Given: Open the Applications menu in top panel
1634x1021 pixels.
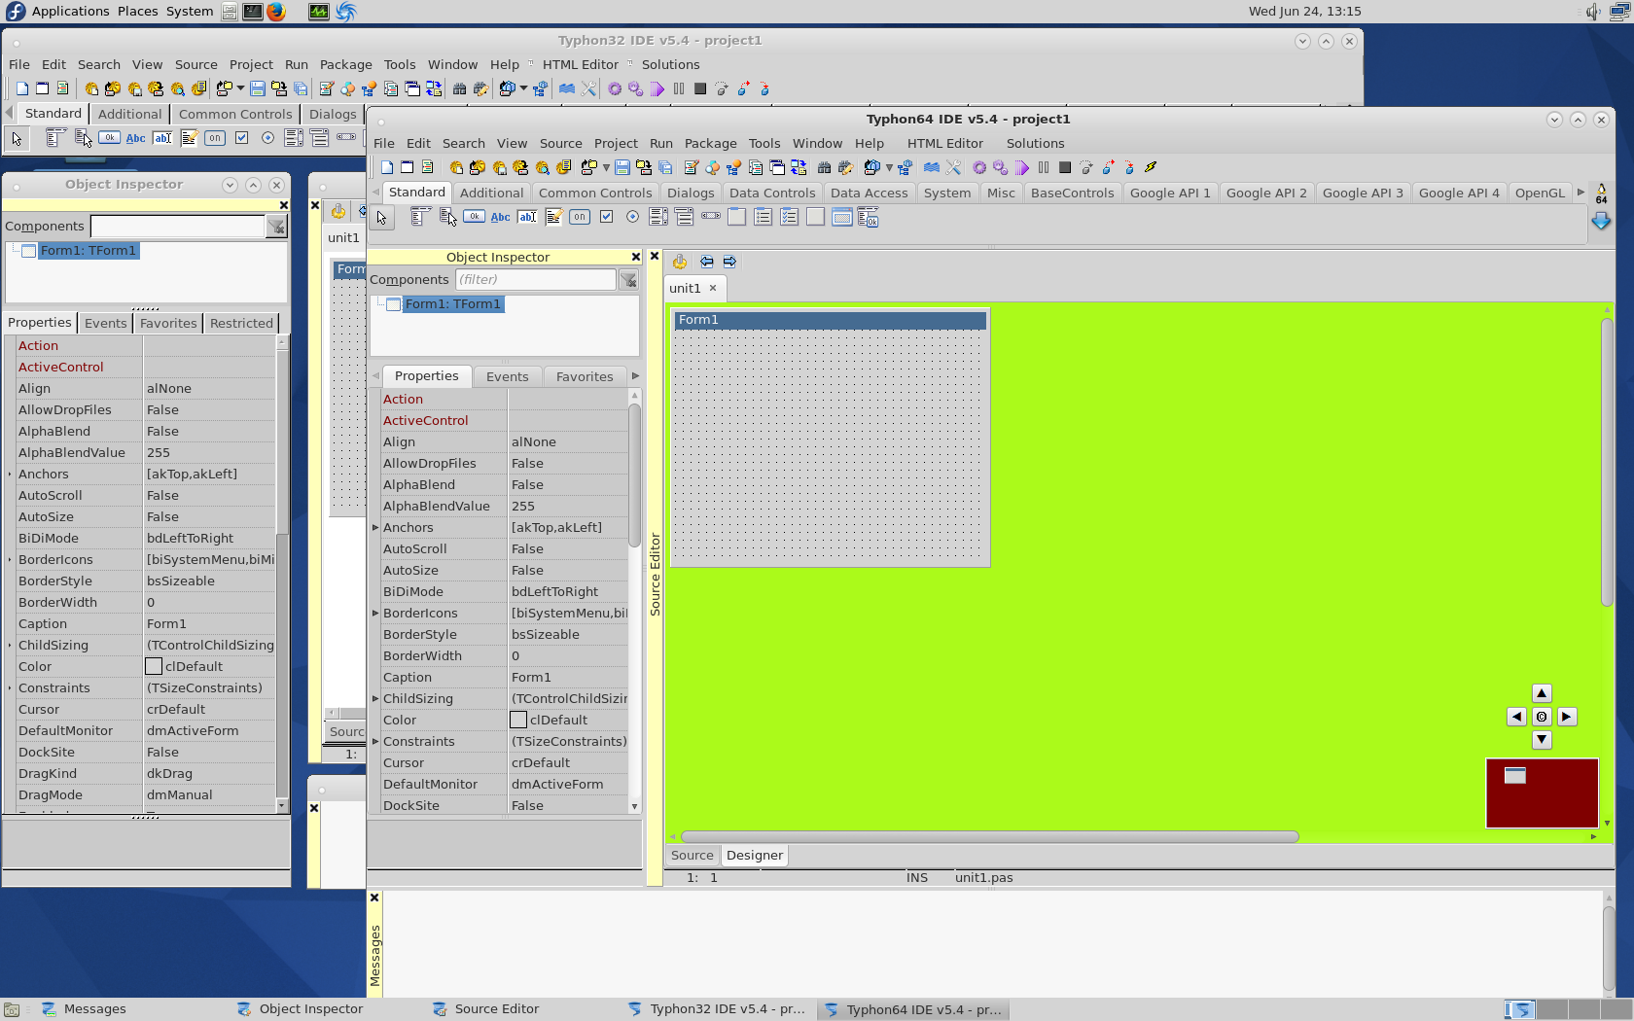Looking at the screenshot, I should click(70, 11).
